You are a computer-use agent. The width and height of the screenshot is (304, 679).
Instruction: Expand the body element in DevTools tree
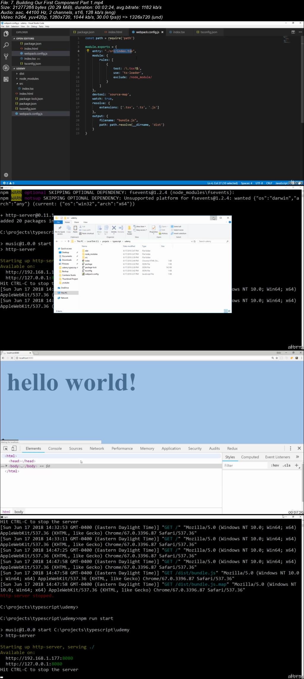(x=7, y=466)
